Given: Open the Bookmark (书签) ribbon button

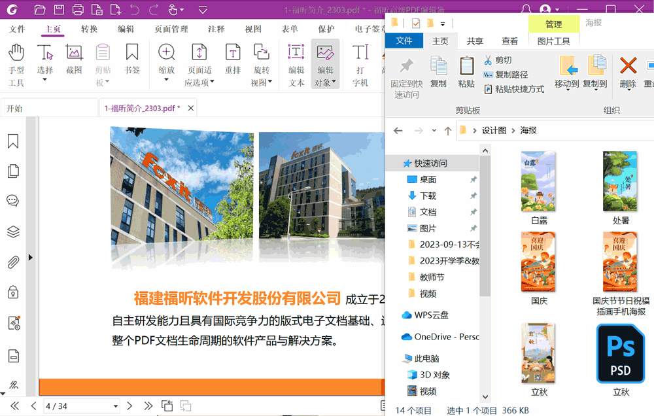Looking at the screenshot, I should click(132, 59).
